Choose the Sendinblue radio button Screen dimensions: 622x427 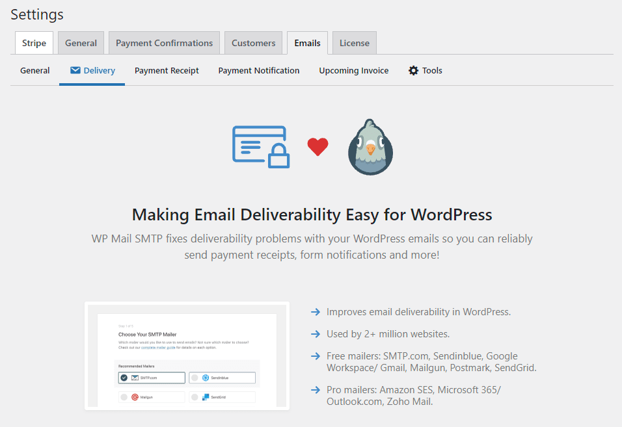click(195, 378)
